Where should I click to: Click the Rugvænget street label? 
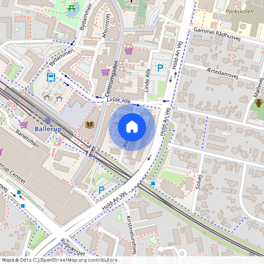[73, 248]
